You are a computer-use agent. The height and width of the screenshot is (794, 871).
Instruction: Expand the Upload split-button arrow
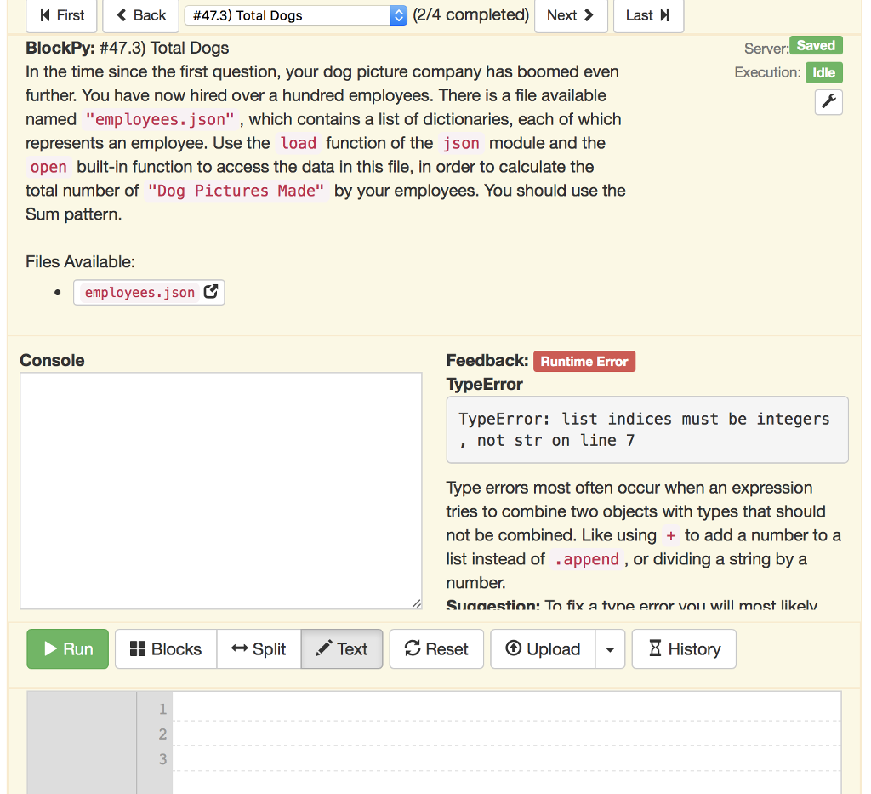(x=609, y=648)
